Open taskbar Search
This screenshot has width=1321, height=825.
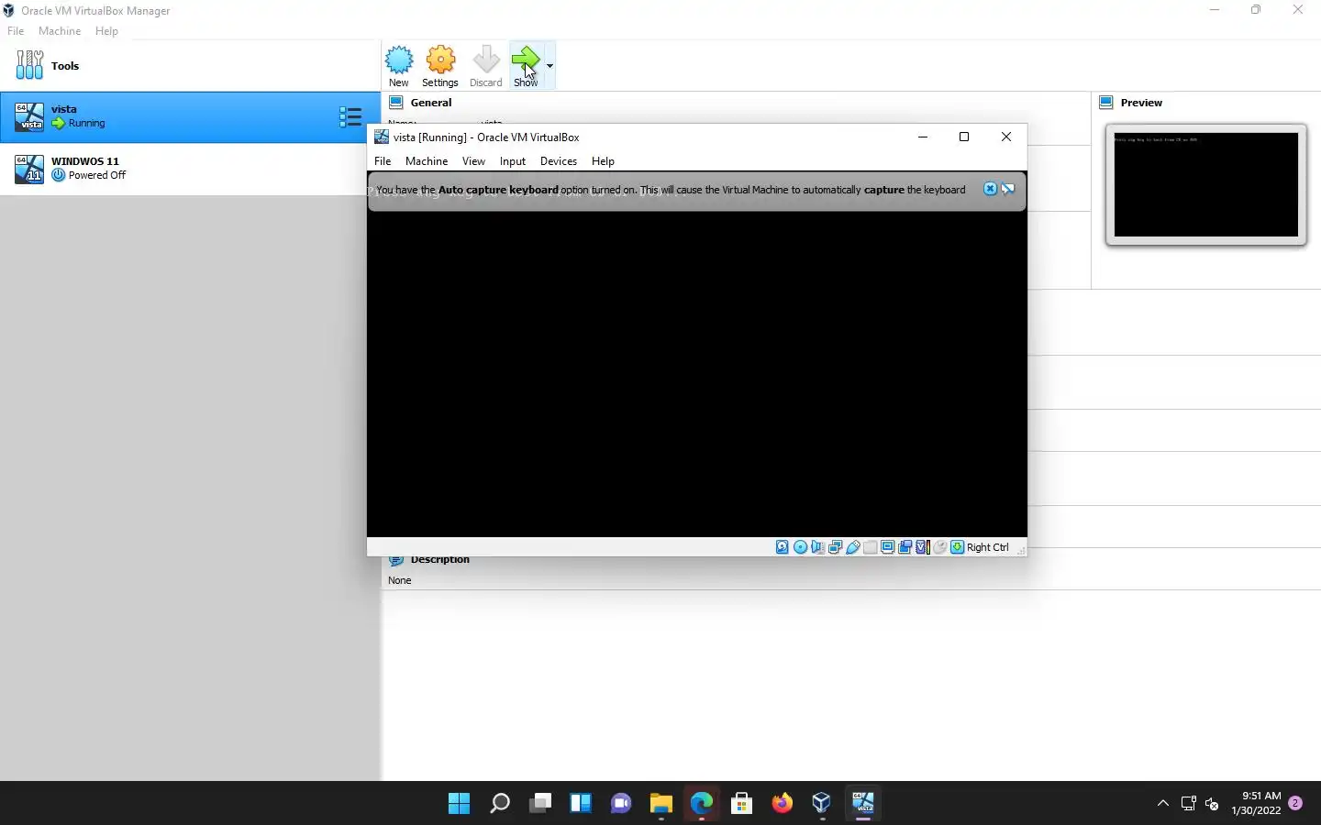click(x=500, y=804)
